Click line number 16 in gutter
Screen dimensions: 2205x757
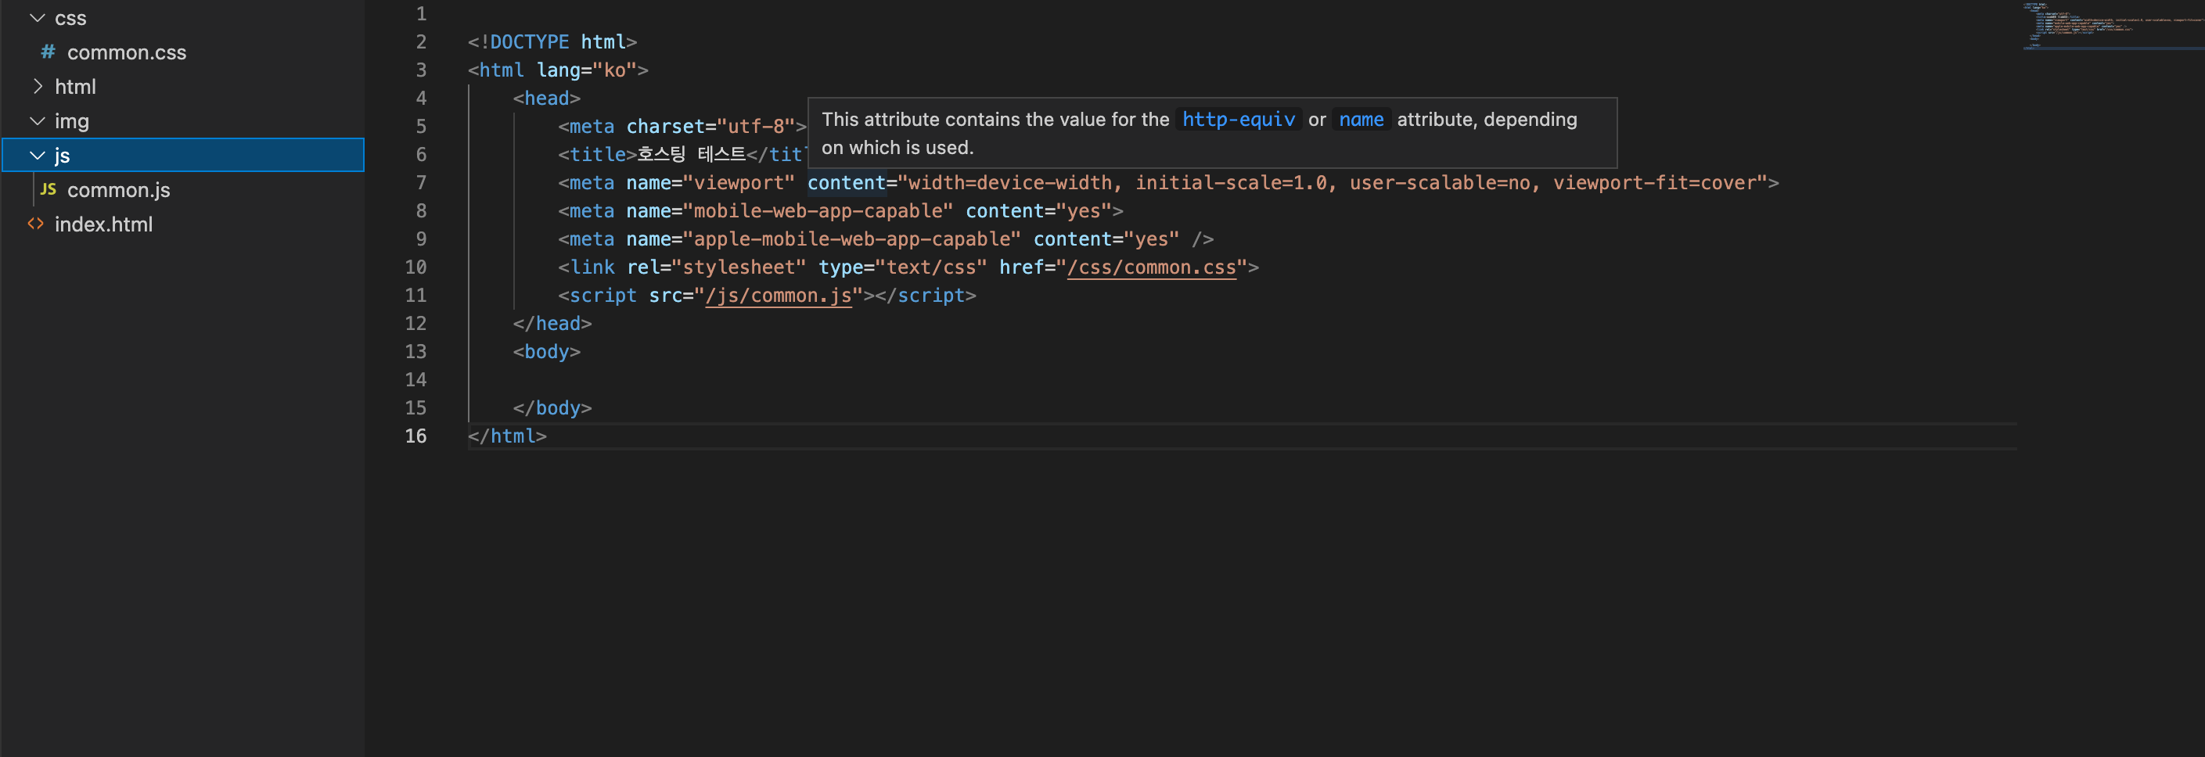point(415,436)
